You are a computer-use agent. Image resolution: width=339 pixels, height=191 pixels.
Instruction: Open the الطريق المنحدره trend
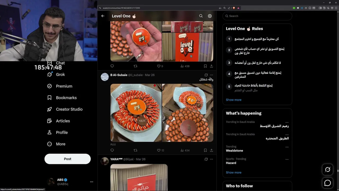click(x=277, y=138)
